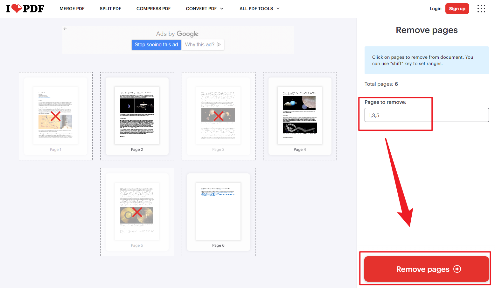Click the red X mark on Page 3
495x288 pixels.
click(x=219, y=116)
